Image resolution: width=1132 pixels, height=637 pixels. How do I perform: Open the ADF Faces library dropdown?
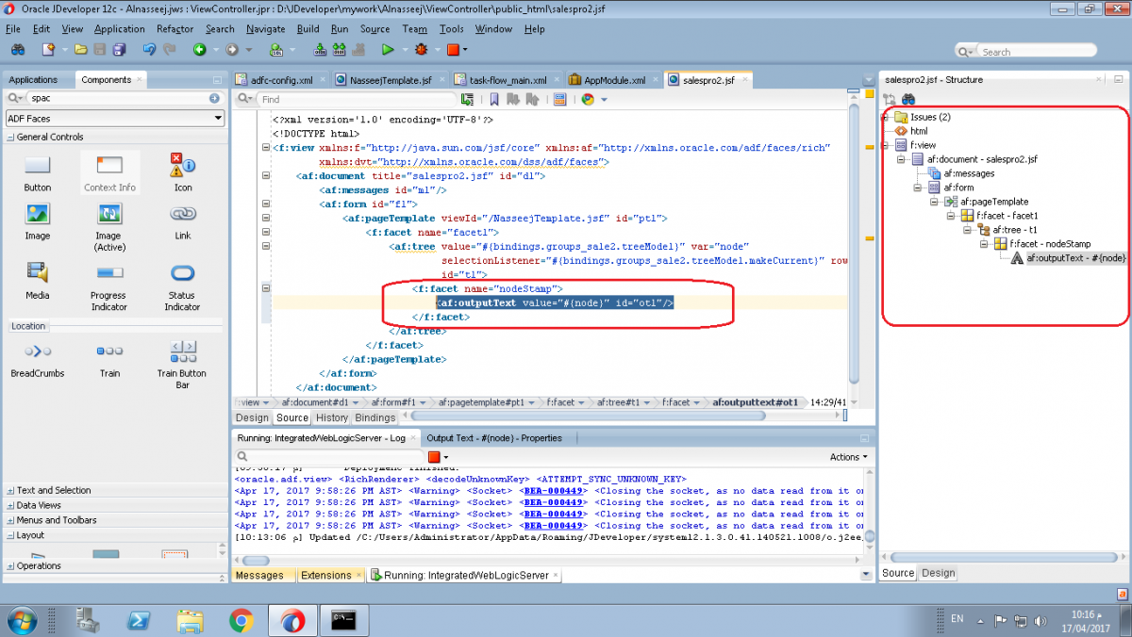(218, 119)
